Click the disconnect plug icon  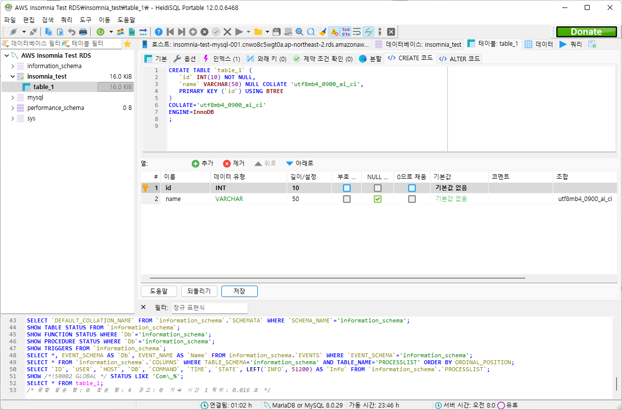coord(33,32)
